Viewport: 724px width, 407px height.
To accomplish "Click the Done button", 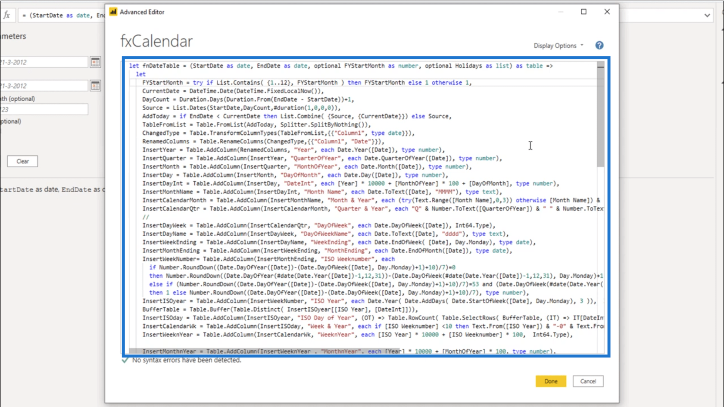I will (551, 381).
